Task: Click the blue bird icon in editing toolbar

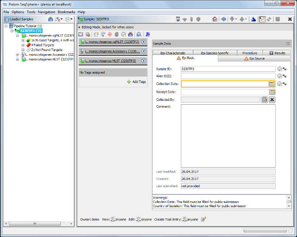Action: [x=148, y=34]
